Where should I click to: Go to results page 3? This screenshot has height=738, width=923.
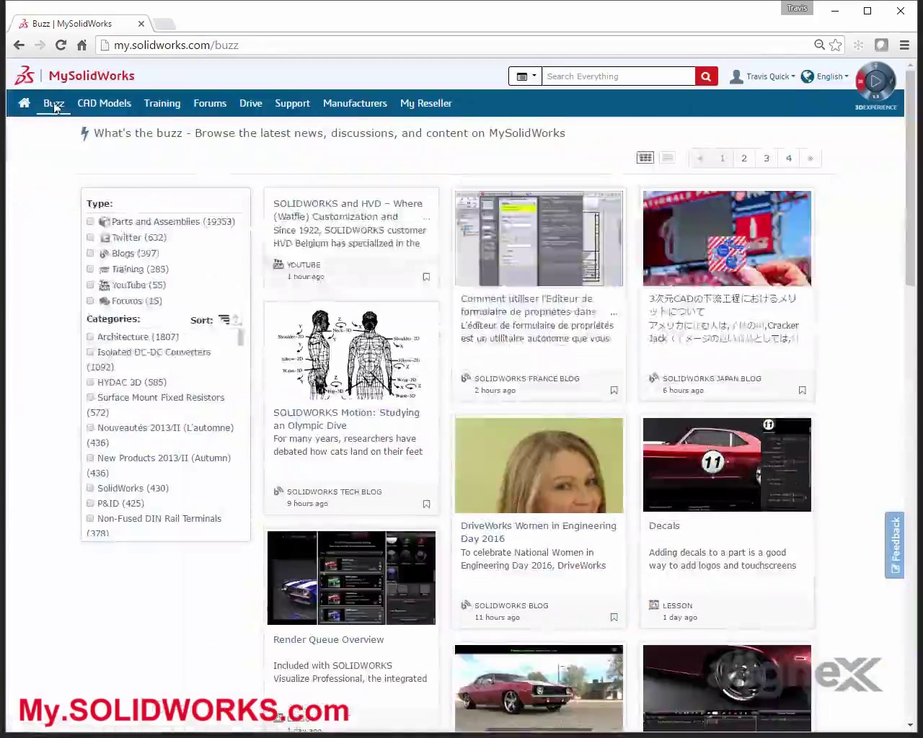(767, 158)
